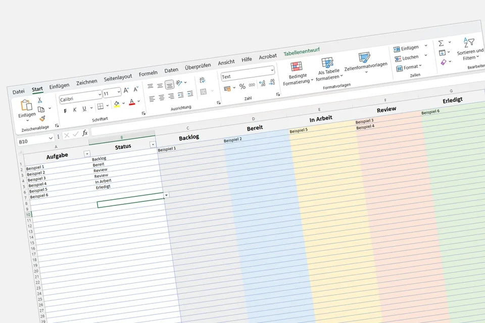
Task: Switch to the Tabellenentwurf tab
Action: [x=302, y=52]
